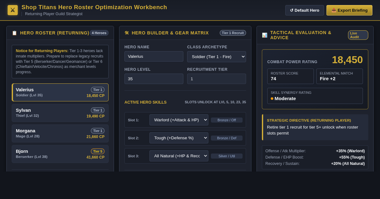Click the Slots Unlock at Lvl note
This screenshot has width=380, height=199.
[215, 102]
